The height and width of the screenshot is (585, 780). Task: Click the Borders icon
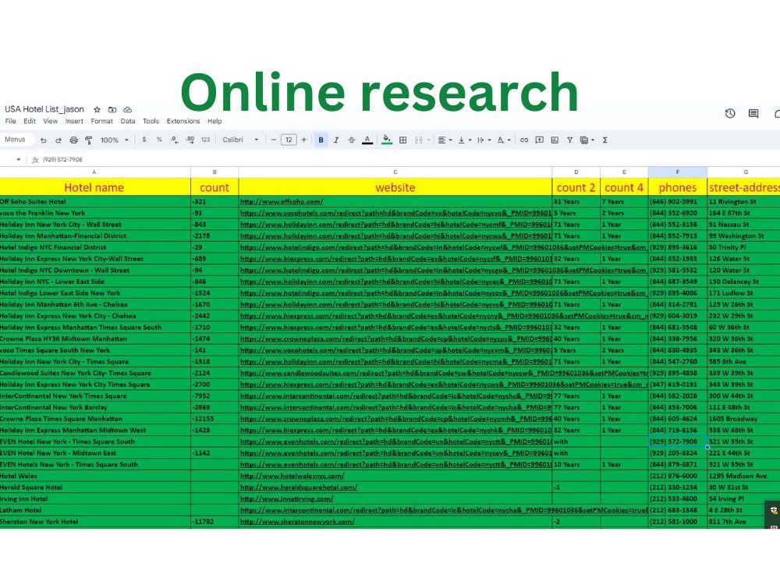(402, 140)
